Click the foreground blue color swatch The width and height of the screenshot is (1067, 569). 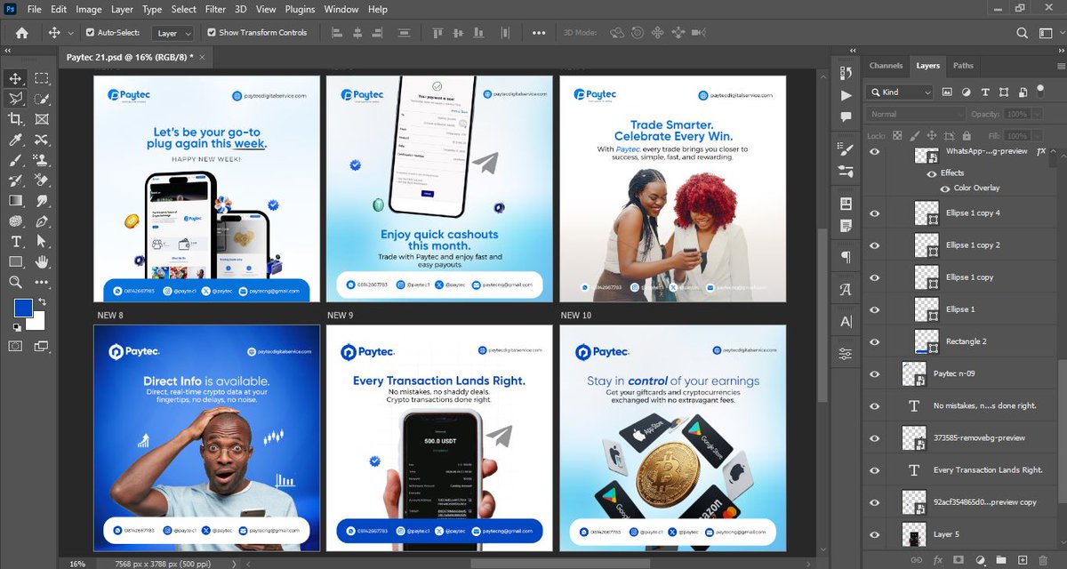pos(22,309)
